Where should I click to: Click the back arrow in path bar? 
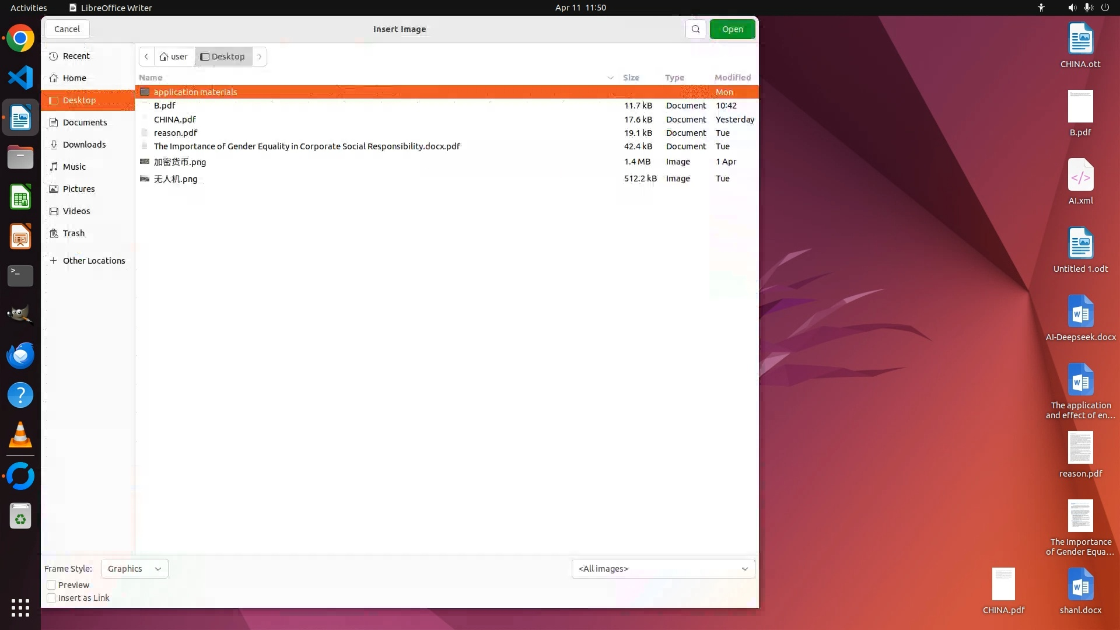(x=146, y=57)
